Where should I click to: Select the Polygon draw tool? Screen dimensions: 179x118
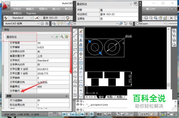(75, 45)
